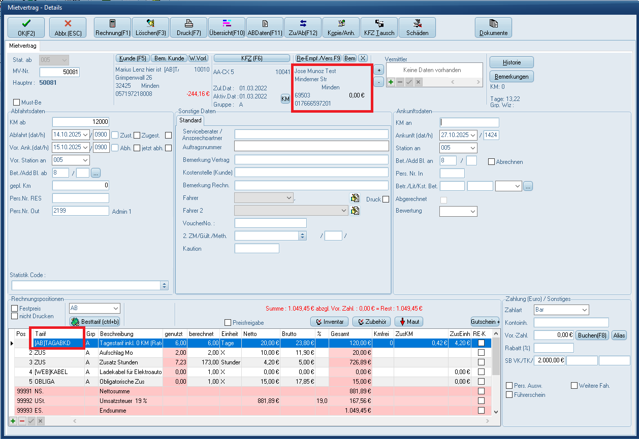Switch to the Standard tab
The height and width of the screenshot is (439, 639).
[x=190, y=121]
